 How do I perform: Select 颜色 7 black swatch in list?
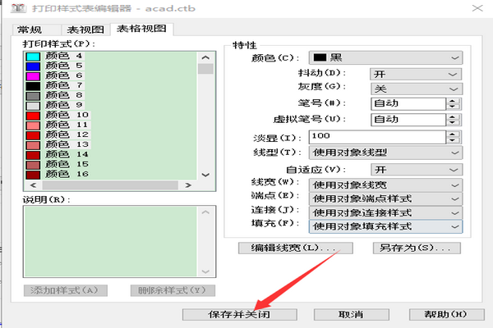(33, 85)
